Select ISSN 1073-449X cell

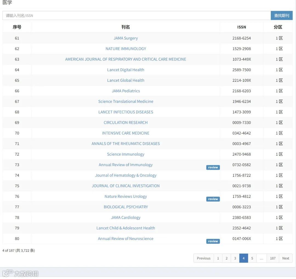pyautogui.click(x=242, y=59)
